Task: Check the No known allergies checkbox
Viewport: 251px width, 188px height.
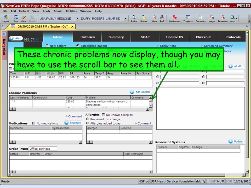Action: [x=103, y=115]
